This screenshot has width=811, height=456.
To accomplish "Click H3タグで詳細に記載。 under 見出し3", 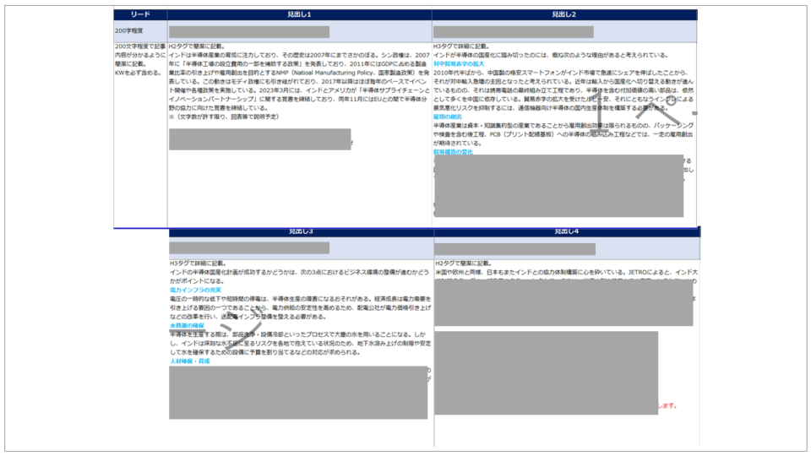I will [198, 263].
